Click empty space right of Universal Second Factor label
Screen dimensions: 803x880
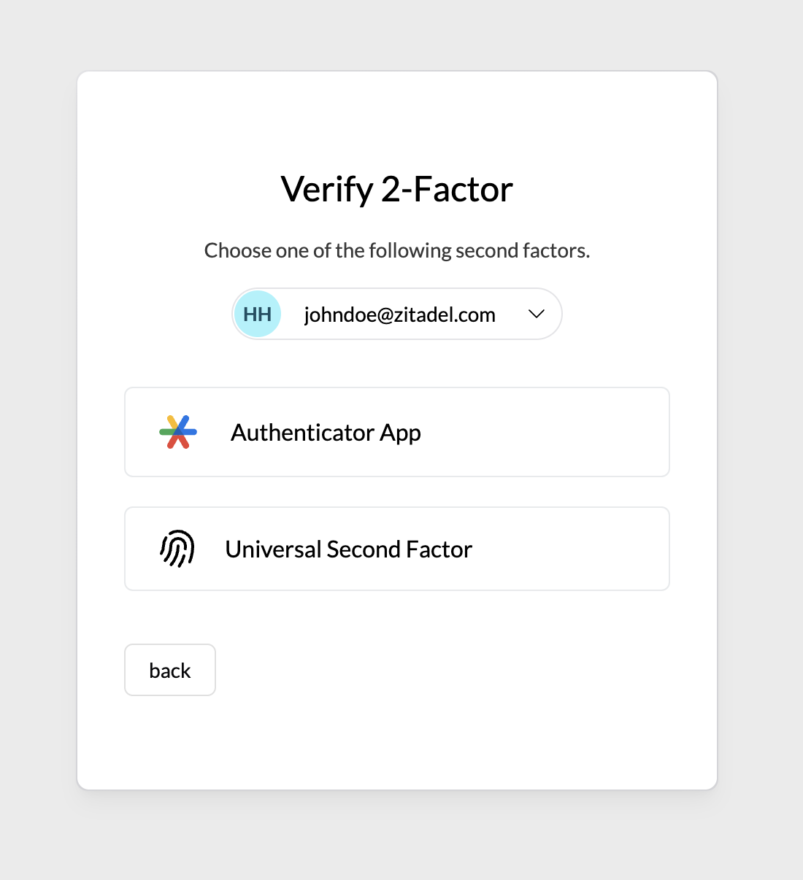tap(577, 549)
